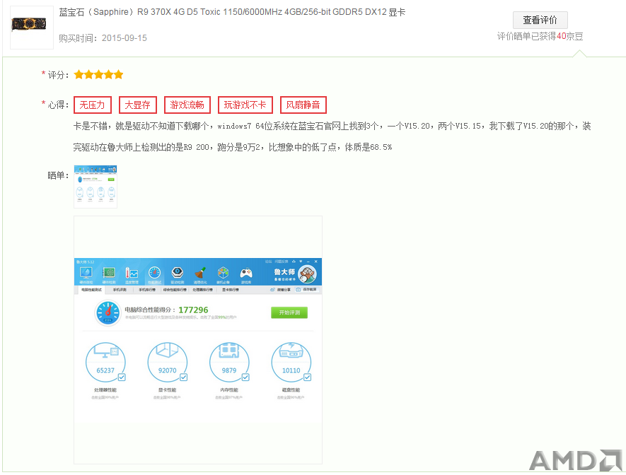Click the processor score circle 65237
The width and height of the screenshot is (626, 475).
tap(105, 362)
